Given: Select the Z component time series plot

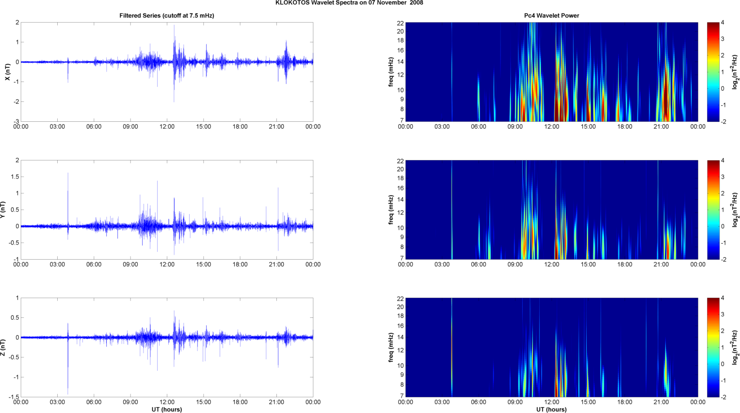Looking at the screenshot, I should point(166,347).
